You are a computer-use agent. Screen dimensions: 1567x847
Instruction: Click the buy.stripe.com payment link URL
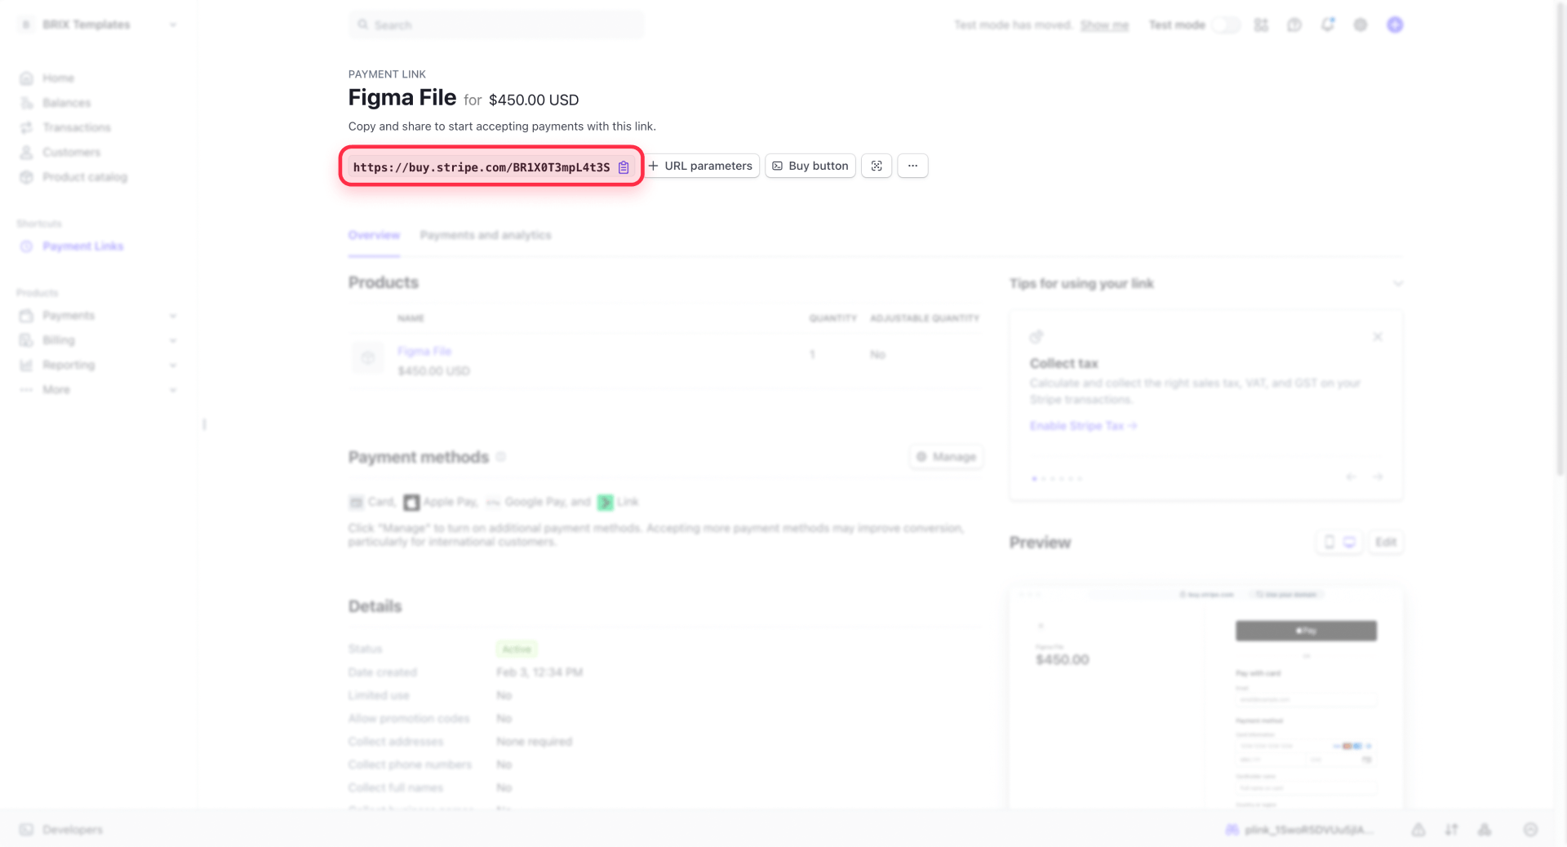481,167
